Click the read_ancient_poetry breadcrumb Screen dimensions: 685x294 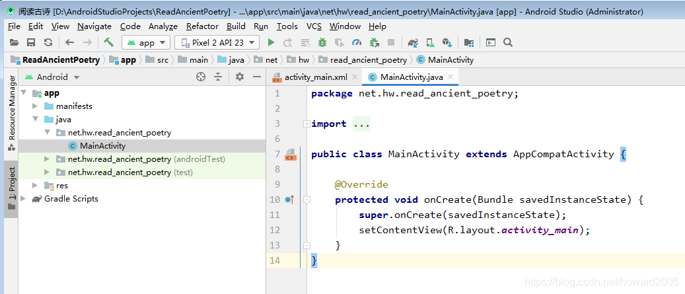pos(363,60)
